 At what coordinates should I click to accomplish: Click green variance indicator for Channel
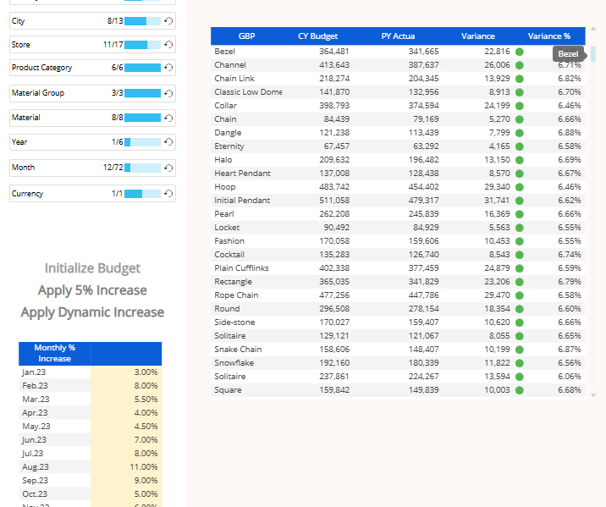[520, 65]
